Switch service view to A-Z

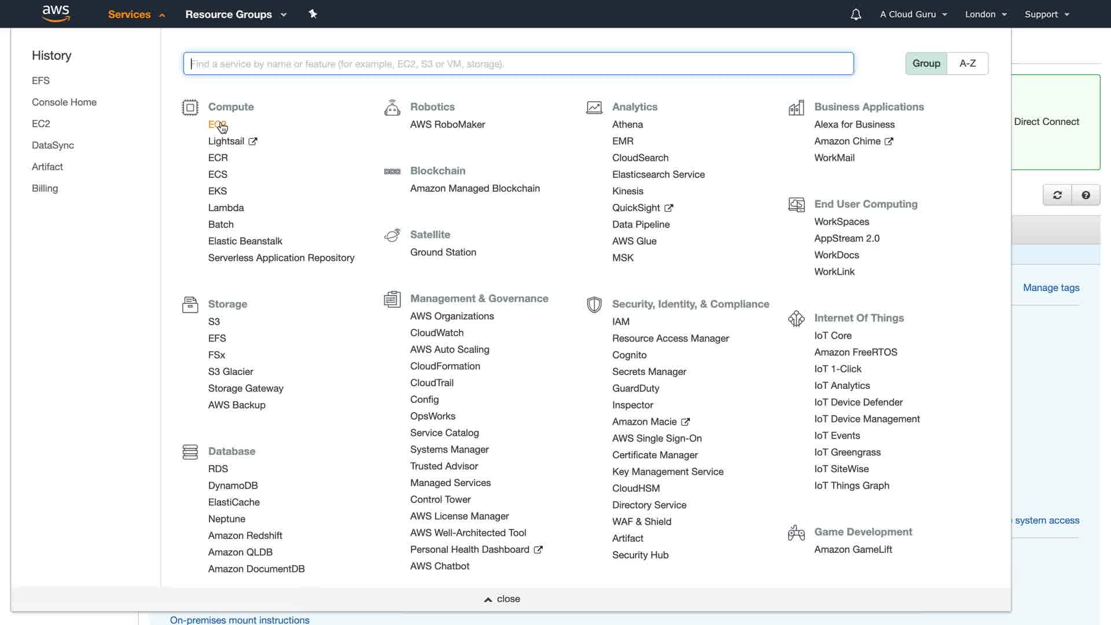[967, 64]
